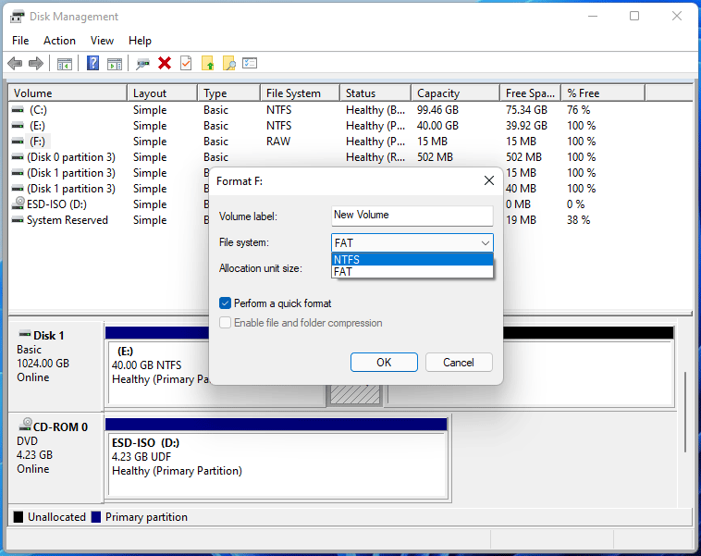
Task: Click the CD-ROM 0 DVD label
Action: [27, 441]
